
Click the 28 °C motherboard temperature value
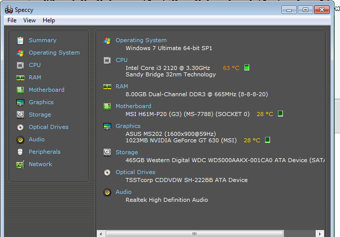(x=265, y=114)
